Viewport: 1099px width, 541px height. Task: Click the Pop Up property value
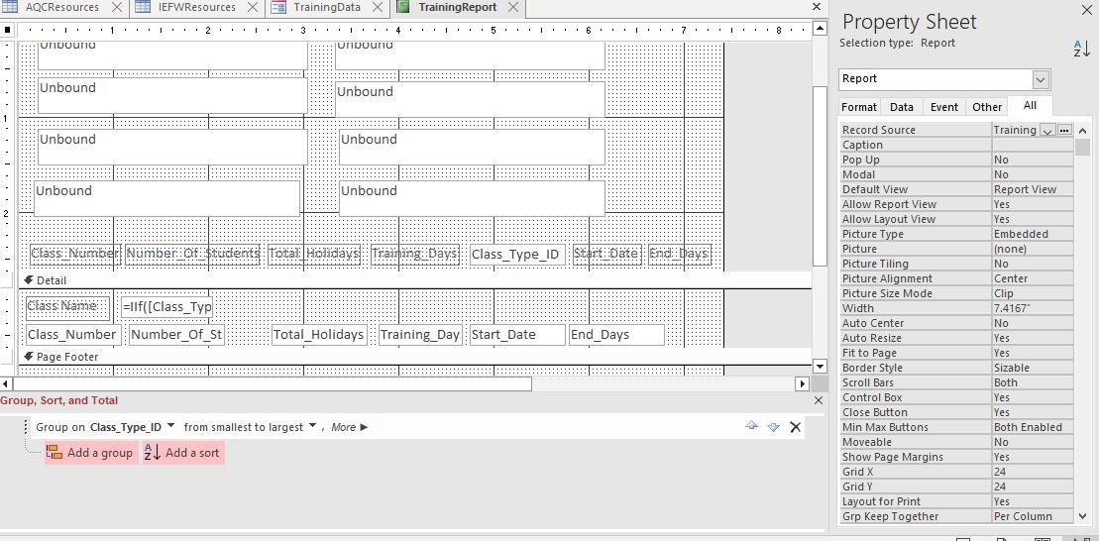[1032, 160]
